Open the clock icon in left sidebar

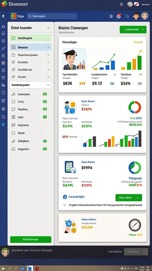3,41
